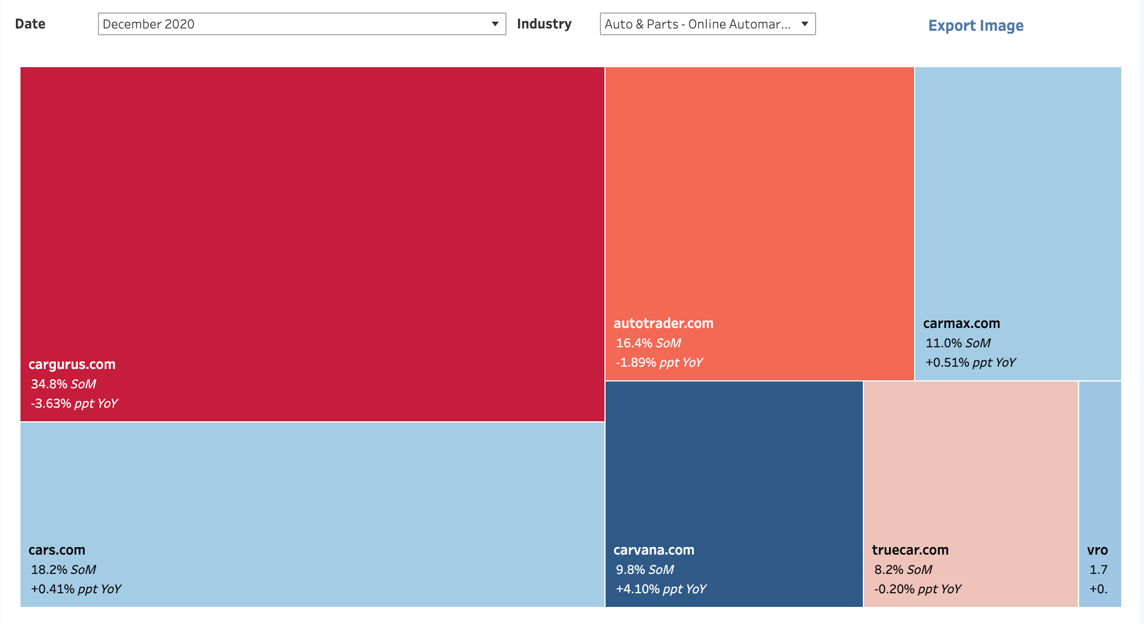Click the -3.63% ppt YoY value
Viewport: 1144px width, 624px height.
(x=74, y=404)
